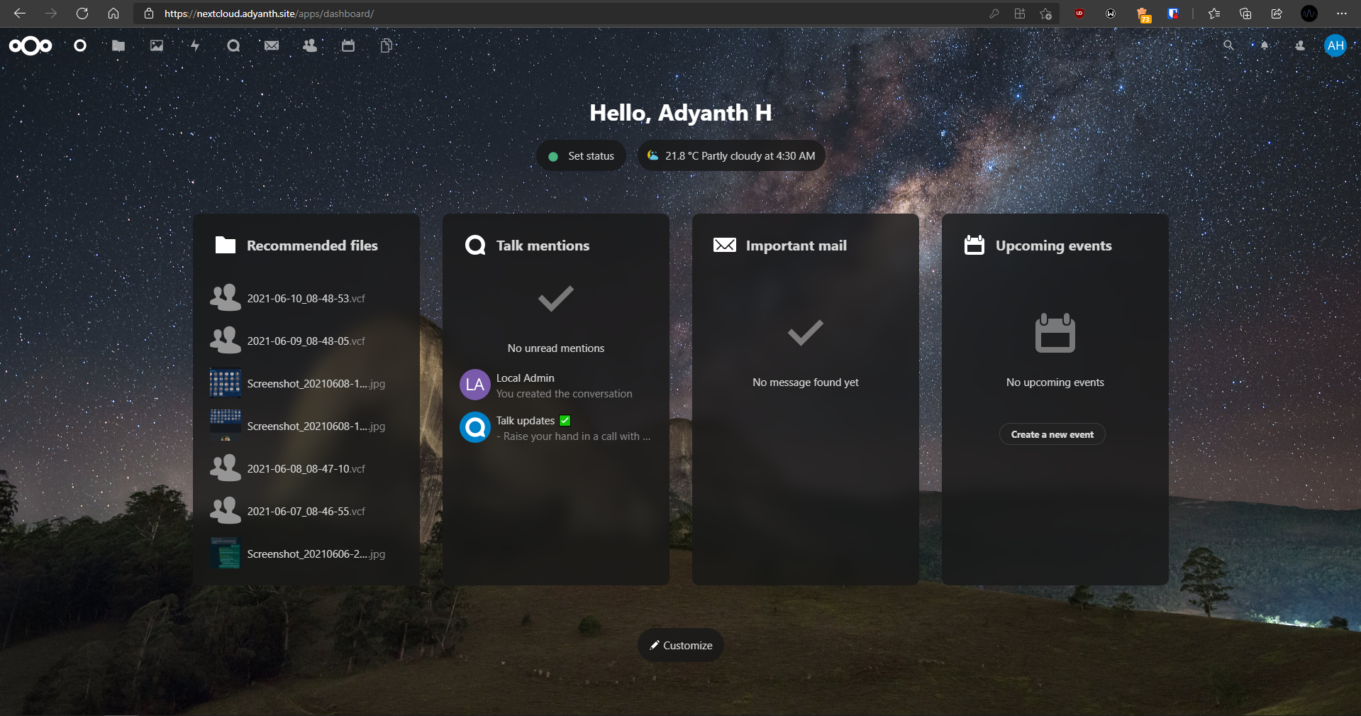Open the Mail app icon
Viewport: 1361px width, 716px height.
[x=272, y=46]
